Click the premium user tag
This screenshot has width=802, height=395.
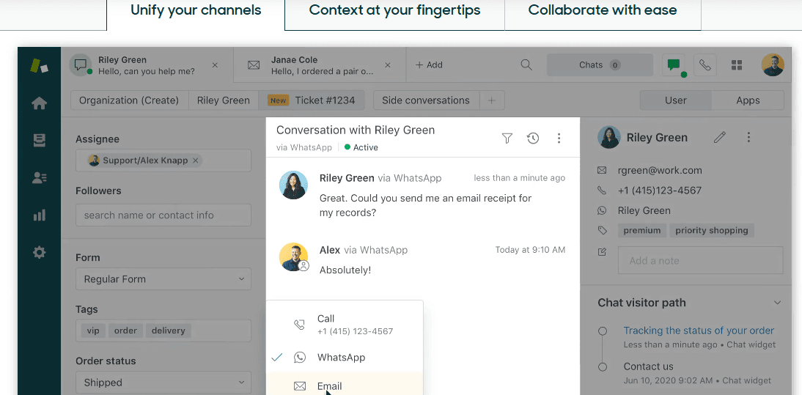[x=642, y=230]
